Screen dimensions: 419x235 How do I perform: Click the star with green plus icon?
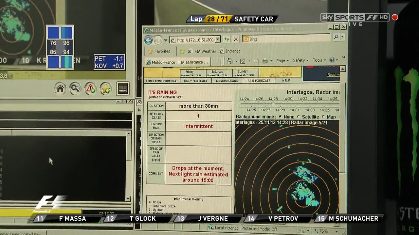[x=106, y=88]
